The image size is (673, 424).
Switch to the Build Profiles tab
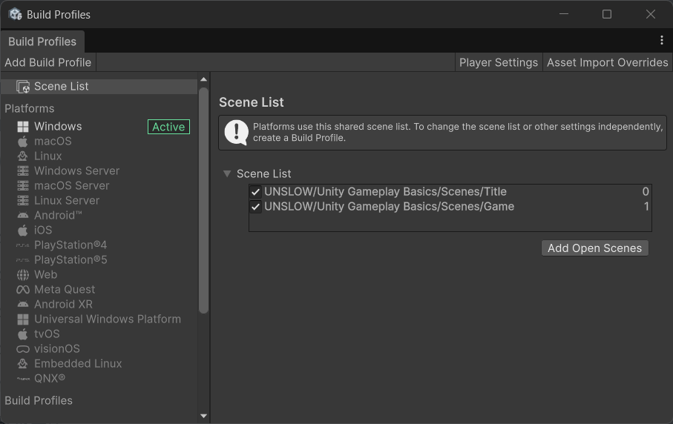42,42
